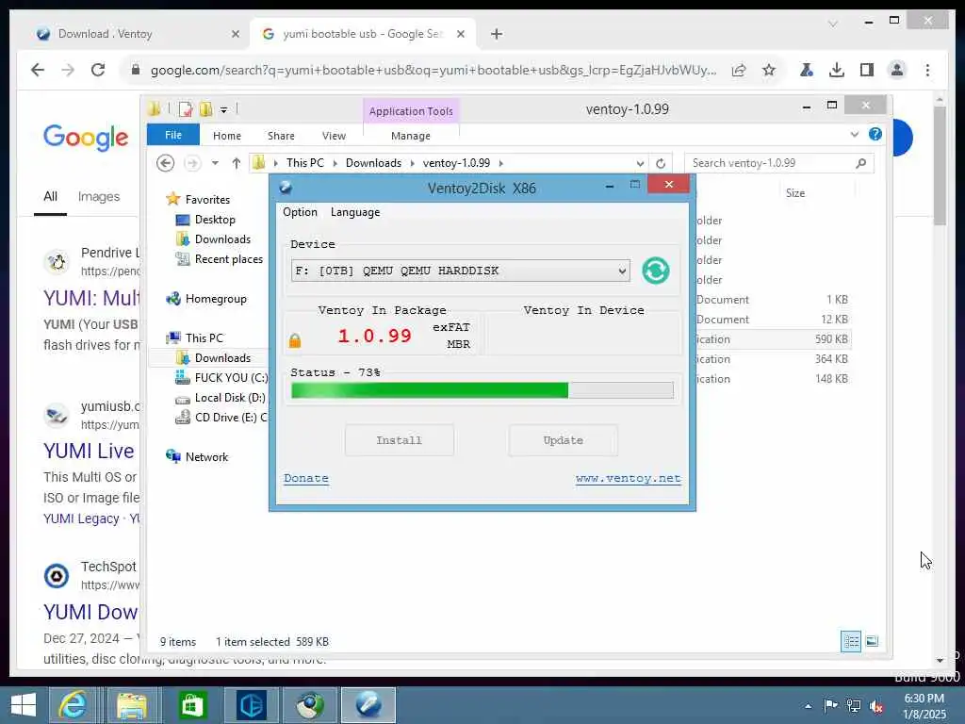Open the Windows Store taskbar icon
Image resolution: width=965 pixels, height=724 pixels.
click(x=192, y=705)
